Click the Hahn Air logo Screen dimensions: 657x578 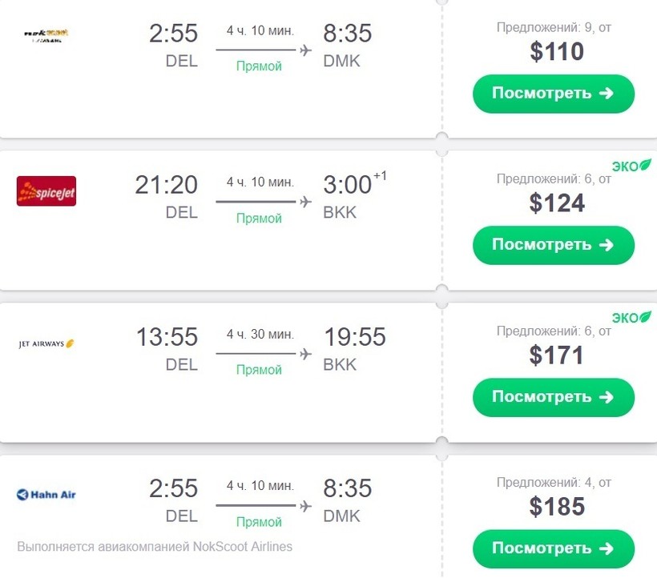click(x=46, y=495)
